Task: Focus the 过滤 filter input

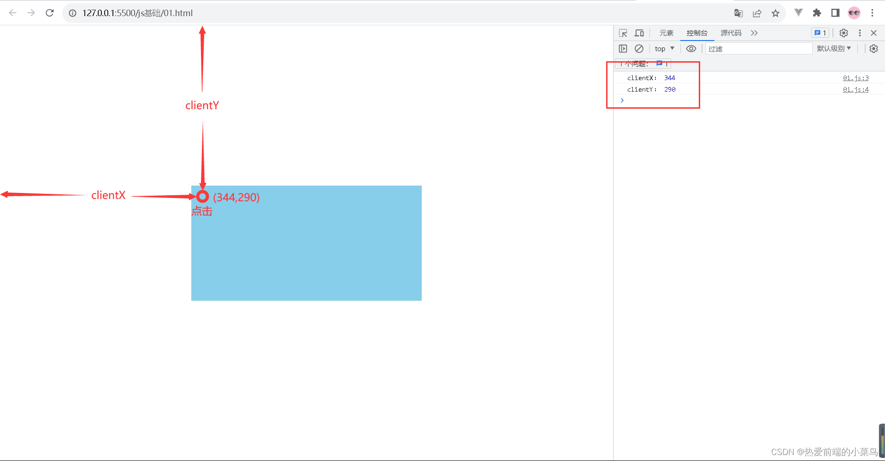Action: click(759, 49)
